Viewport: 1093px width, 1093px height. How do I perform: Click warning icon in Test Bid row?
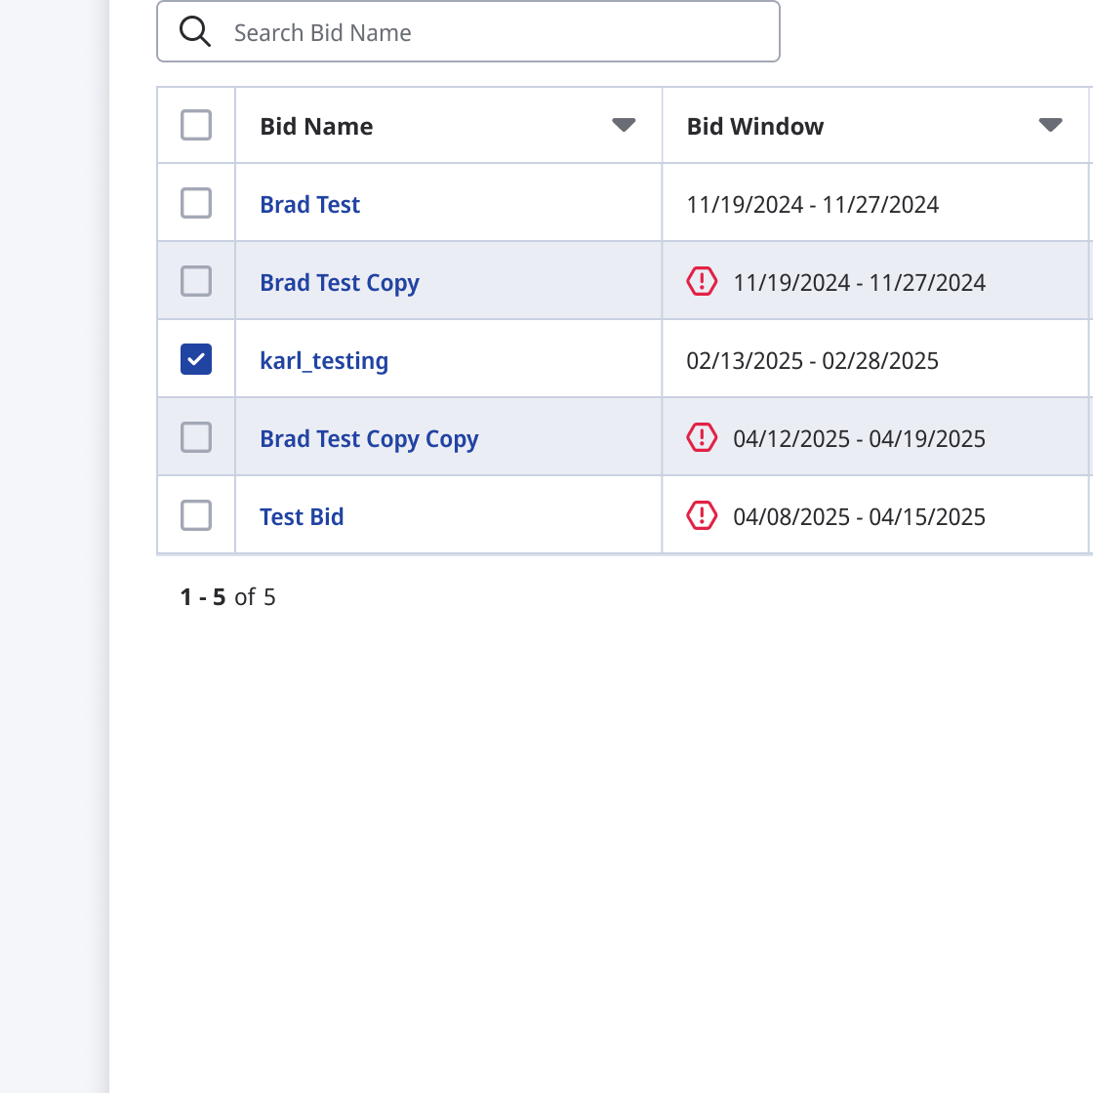tap(702, 516)
